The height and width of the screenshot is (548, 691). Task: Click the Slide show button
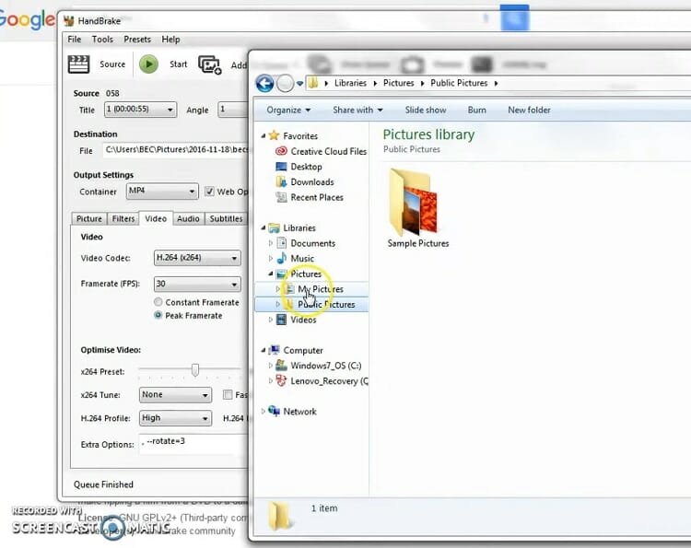click(x=426, y=111)
